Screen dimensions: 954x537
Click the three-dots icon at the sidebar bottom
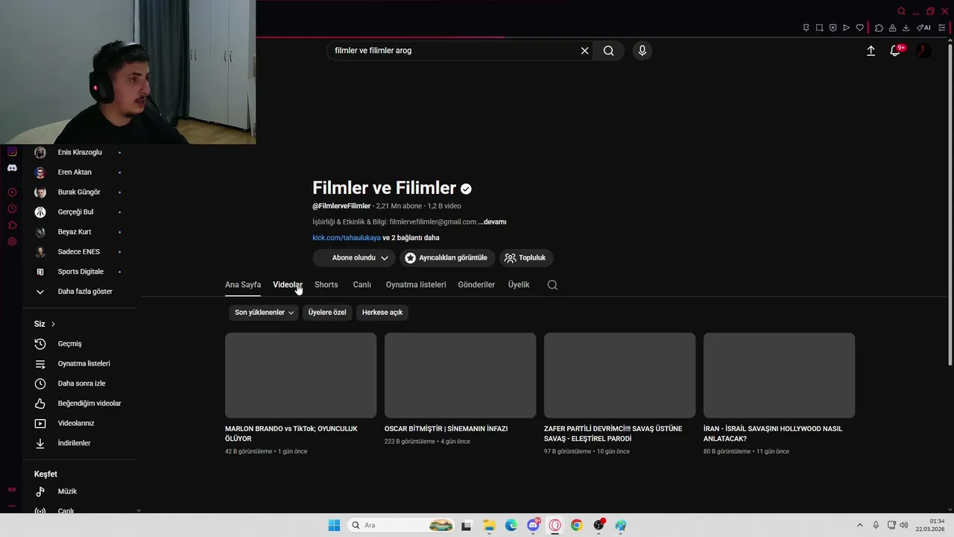coord(12,506)
